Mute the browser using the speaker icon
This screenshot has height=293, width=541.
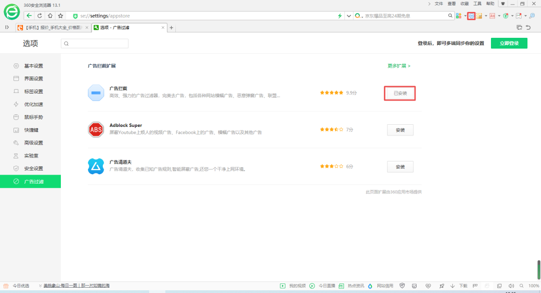[x=511, y=286]
